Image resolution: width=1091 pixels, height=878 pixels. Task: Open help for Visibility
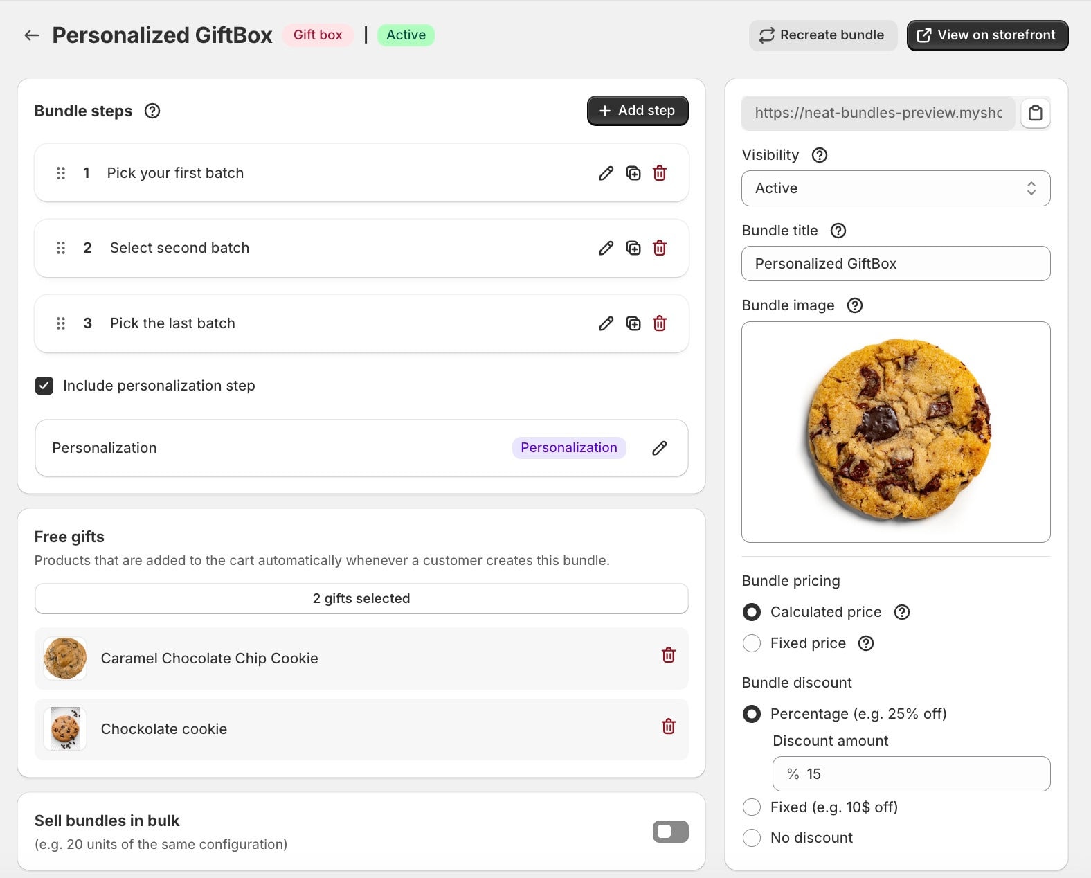tap(820, 155)
